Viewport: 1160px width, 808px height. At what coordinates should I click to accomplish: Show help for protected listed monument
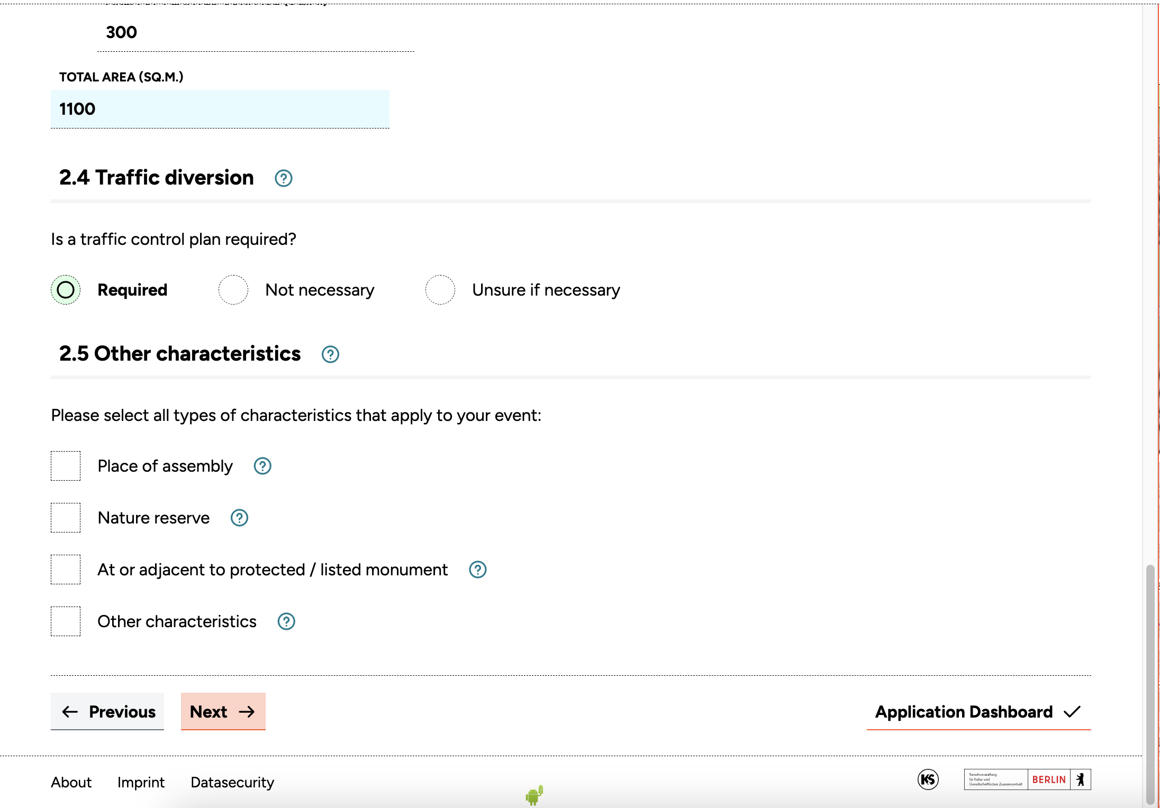(x=477, y=570)
